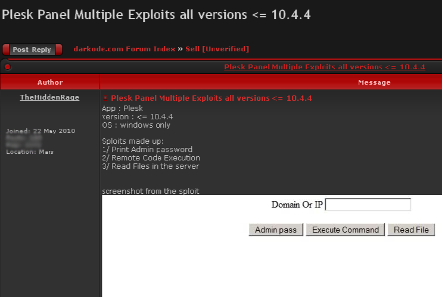This screenshot has height=297, width=442.
Task: Open TheHiddenRage user profile link
Action: pyautogui.click(x=49, y=97)
